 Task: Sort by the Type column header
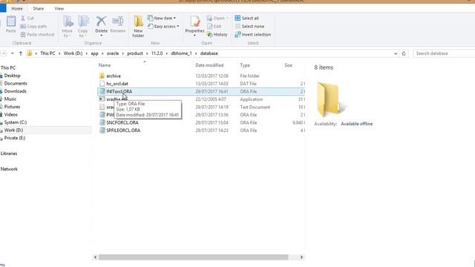click(x=245, y=65)
